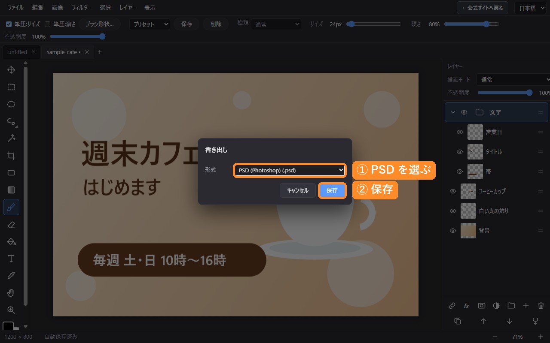The height and width of the screenshot is (343, 550).
Task: Open the 日本語 language dropdown
Action: tap(530, 8)
